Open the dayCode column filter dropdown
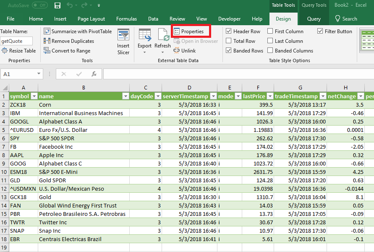The image size is (374, 252). point(158,96)
